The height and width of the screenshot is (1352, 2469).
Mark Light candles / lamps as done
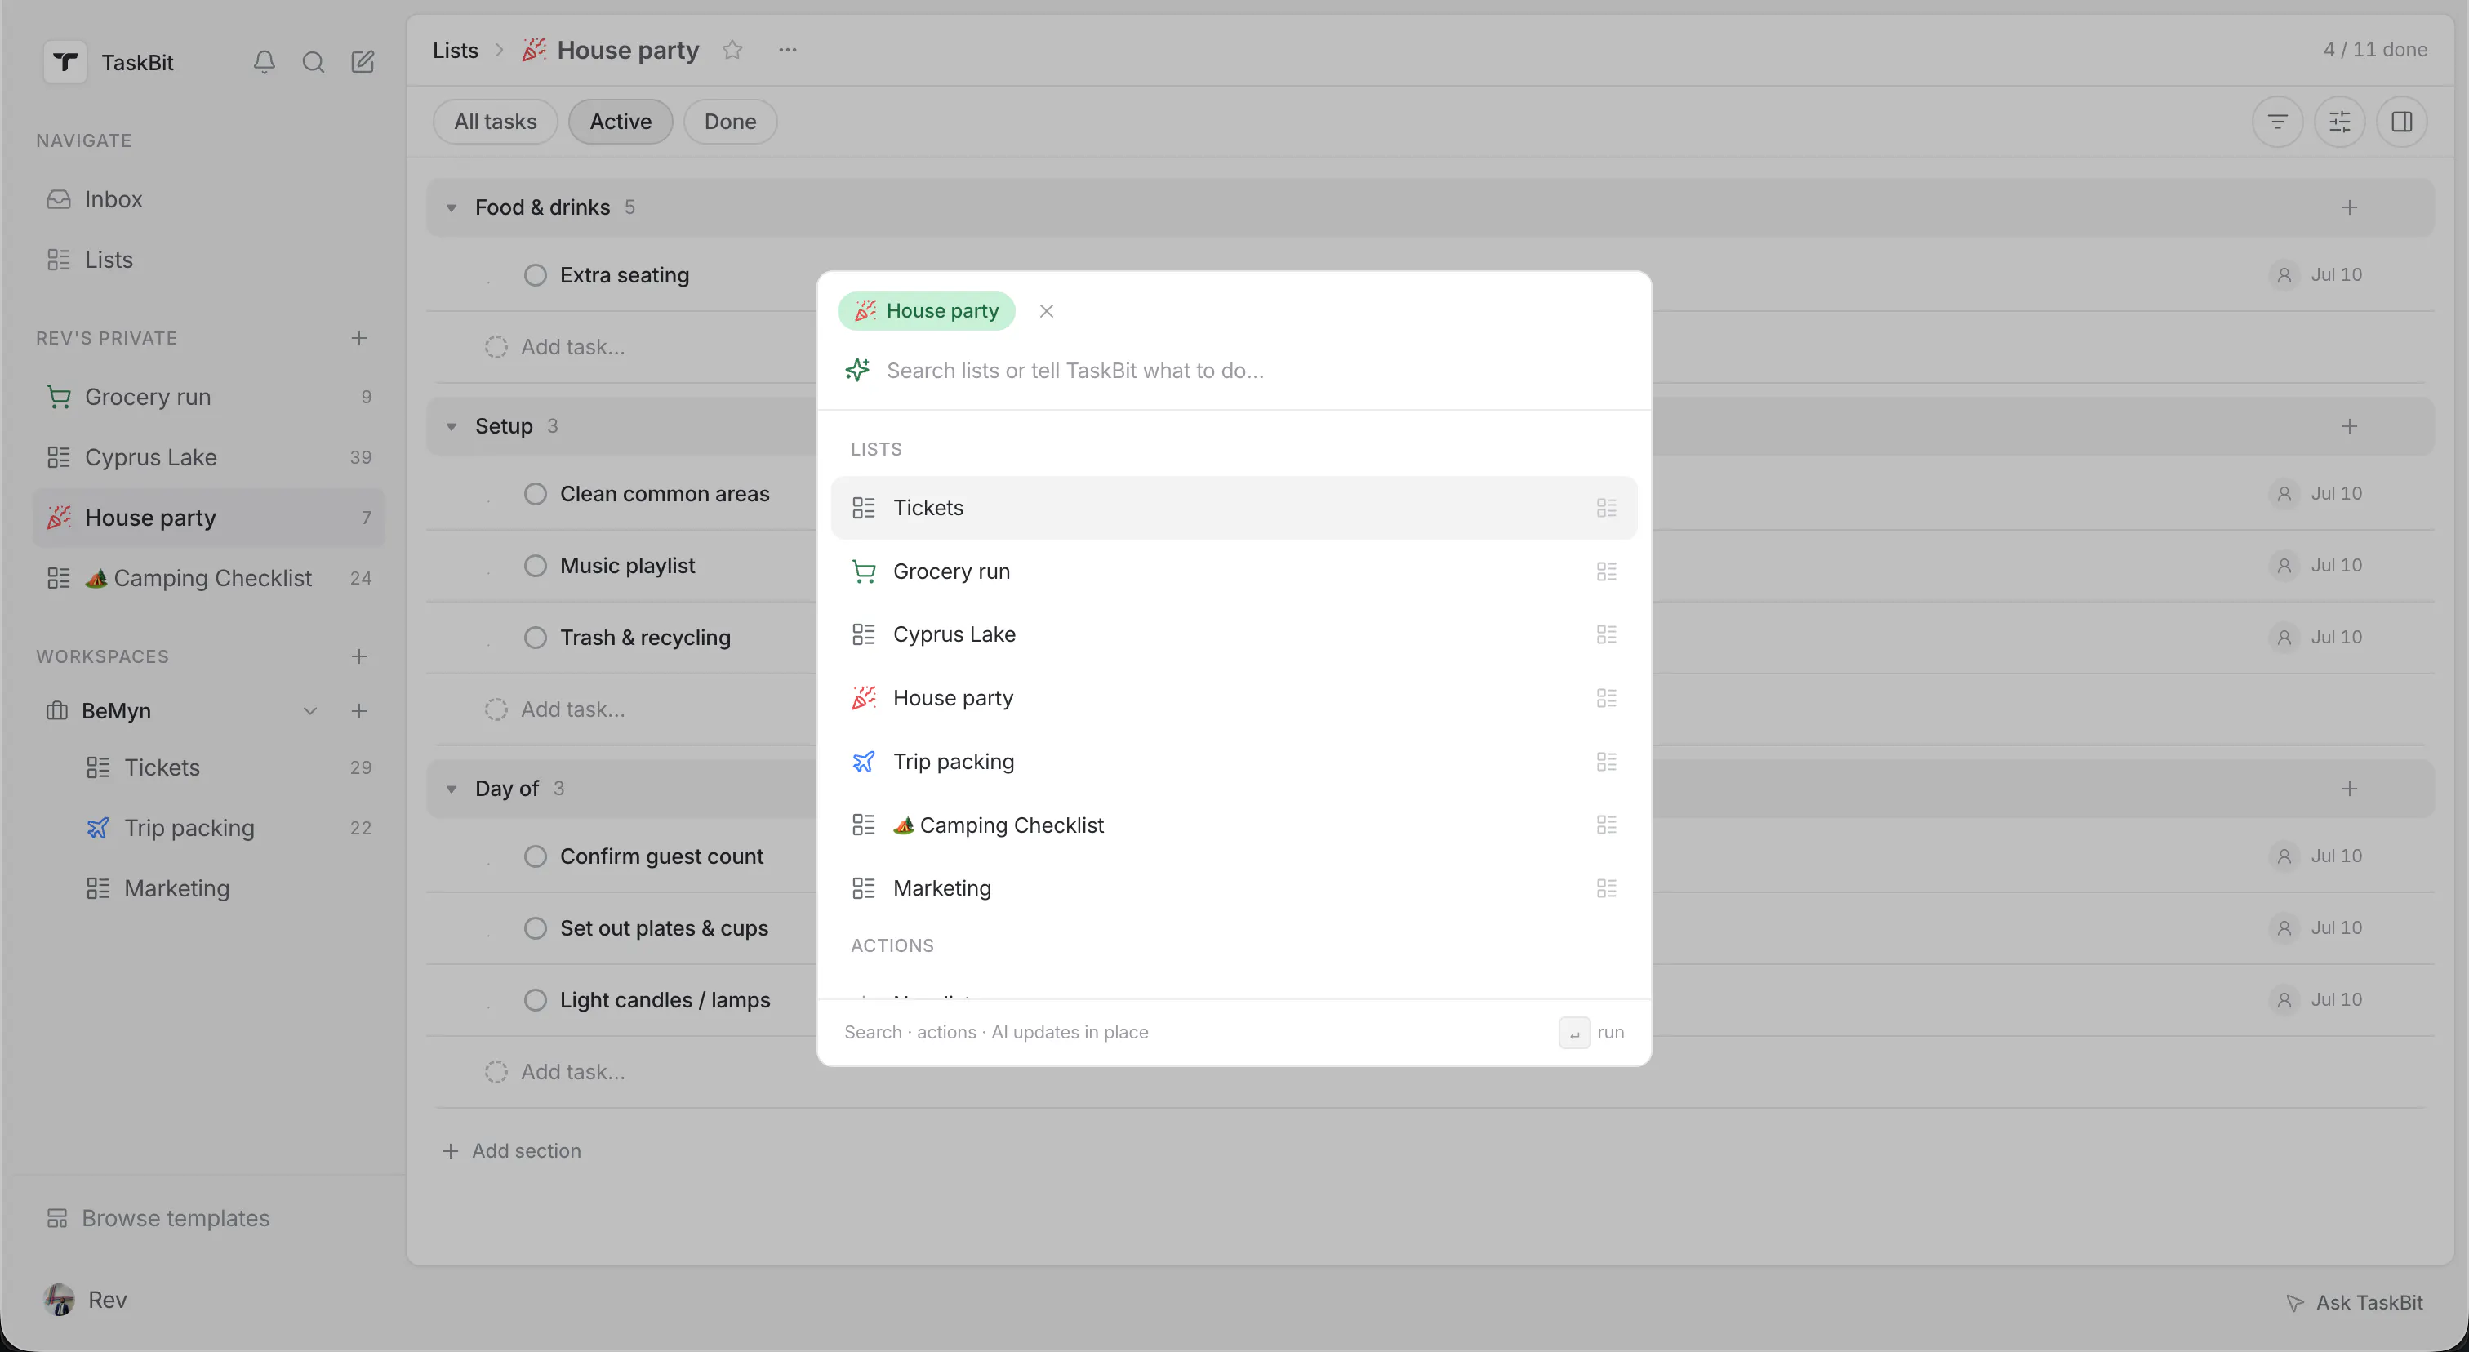click(535, 999)
